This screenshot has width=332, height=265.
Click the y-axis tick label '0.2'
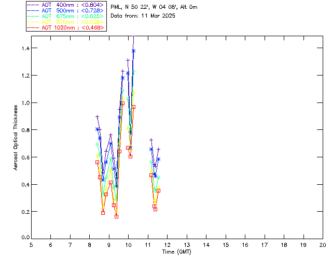[25, 212]
